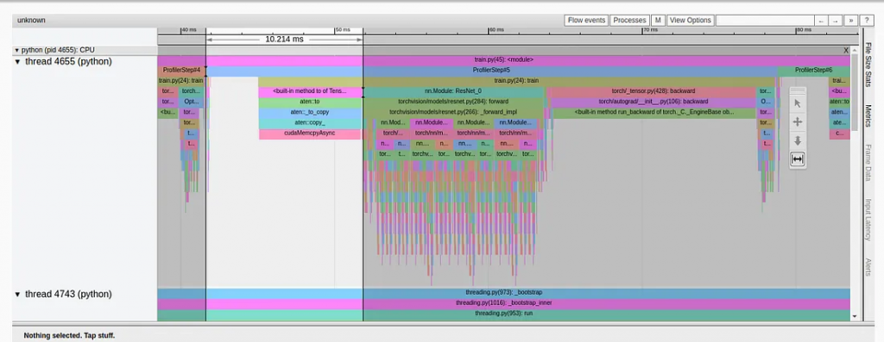This screenshot has height=342, width=884.
Task: Open View Options menu
Action: pyautogui.click(x=690, y=21)
